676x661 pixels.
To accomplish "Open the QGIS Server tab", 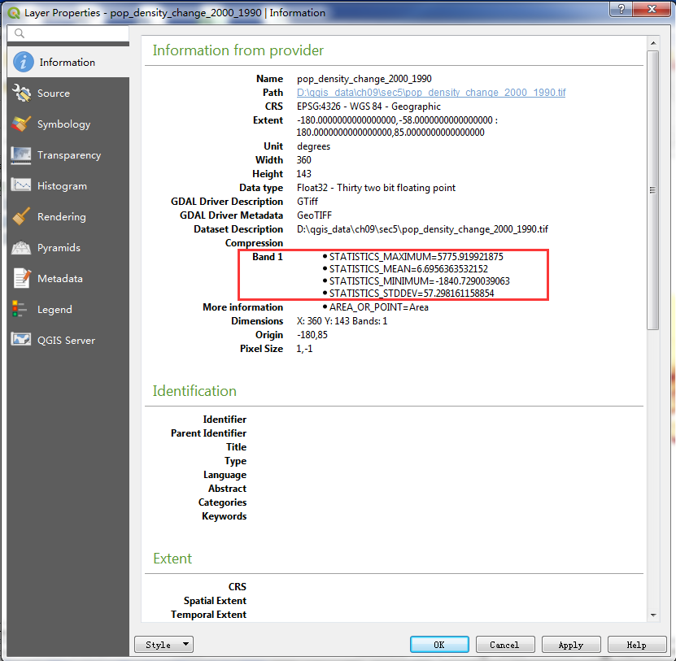I will pyautogui.click(x=66, y=341).
